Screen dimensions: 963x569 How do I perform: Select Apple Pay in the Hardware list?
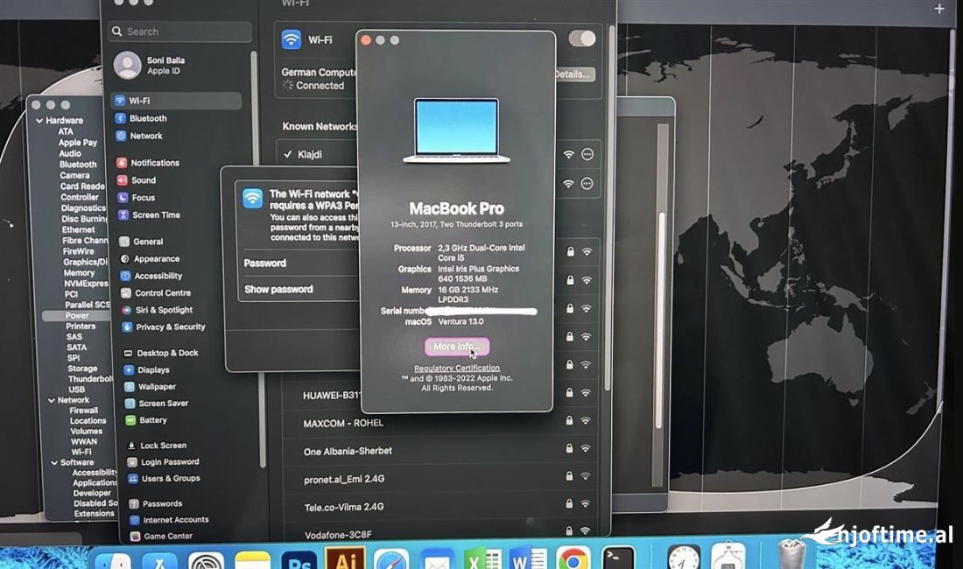tap(78, 143)
